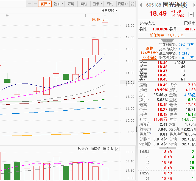Click the 涨停揭秘 button
196x181 pixels.
pos(149,57)
